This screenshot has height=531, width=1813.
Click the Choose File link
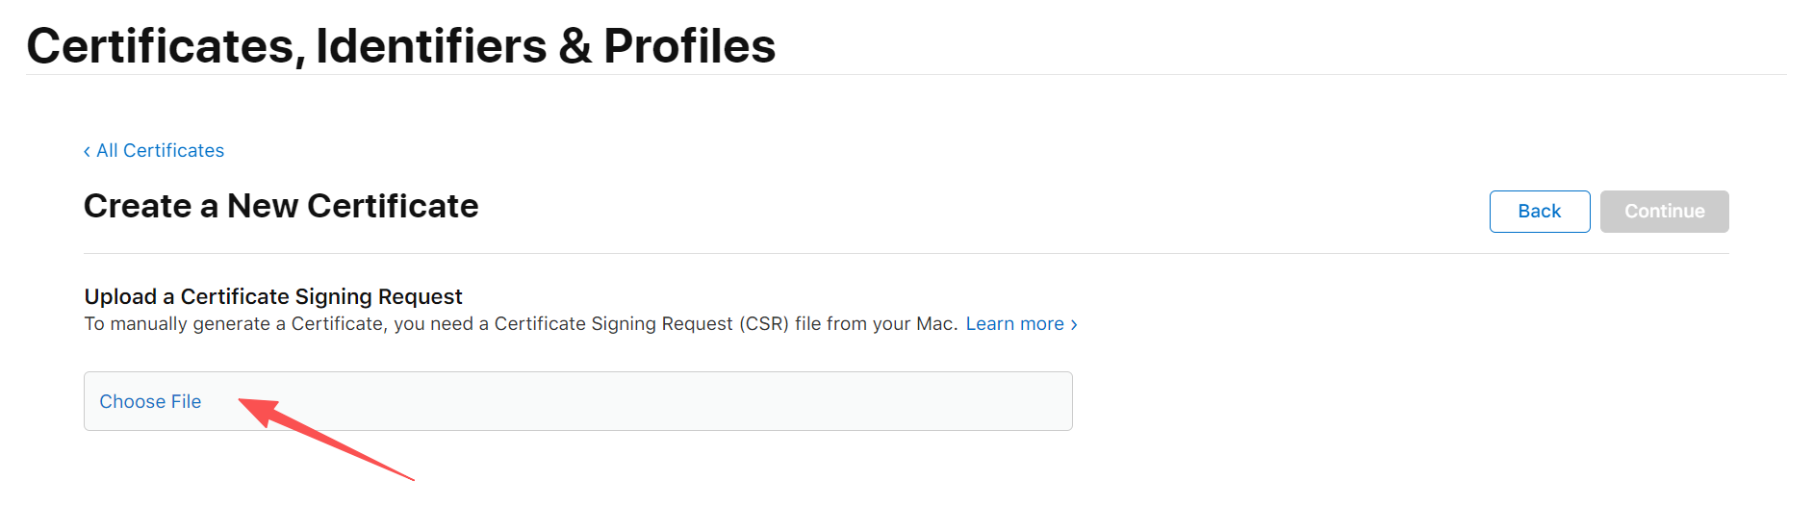[x=150, y=402]
